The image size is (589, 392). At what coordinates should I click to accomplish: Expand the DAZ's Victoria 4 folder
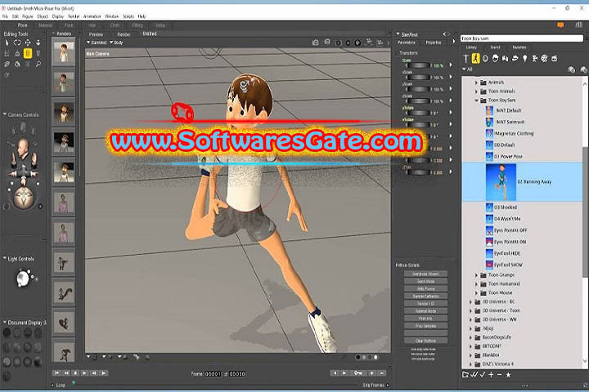471,364
